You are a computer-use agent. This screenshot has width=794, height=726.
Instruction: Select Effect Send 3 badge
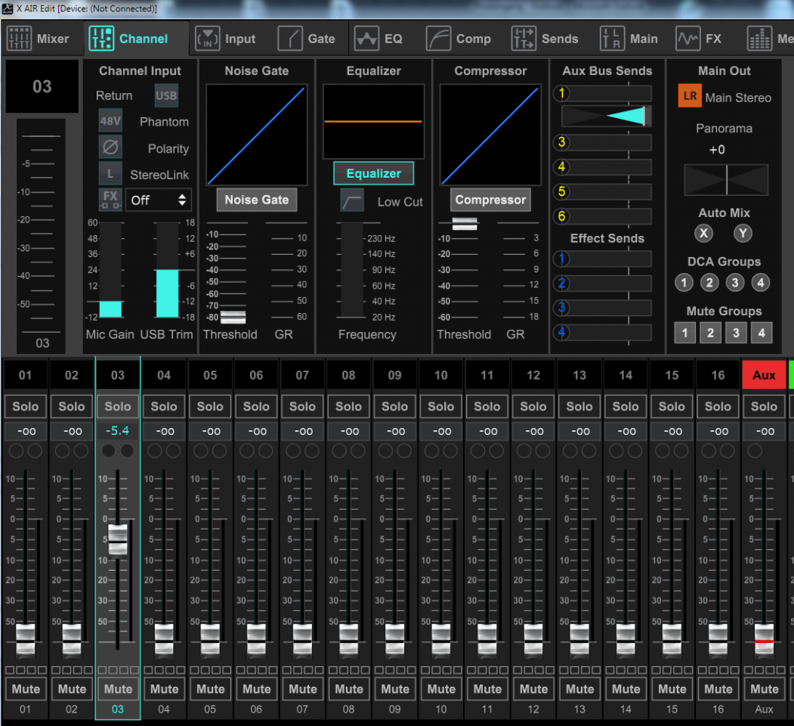click(x=561, y=308)
